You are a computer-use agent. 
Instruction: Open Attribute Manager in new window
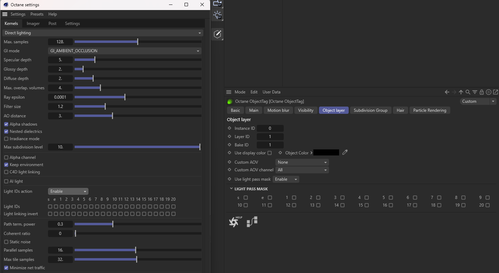(x=496, y=92)
